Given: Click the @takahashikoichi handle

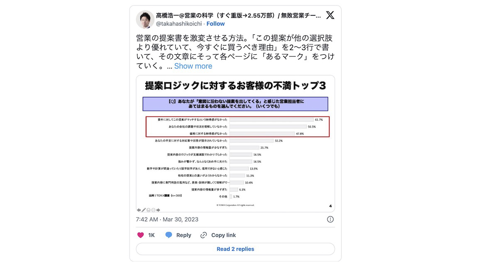Looking at the screenshot, I should [x=179, y=24].
